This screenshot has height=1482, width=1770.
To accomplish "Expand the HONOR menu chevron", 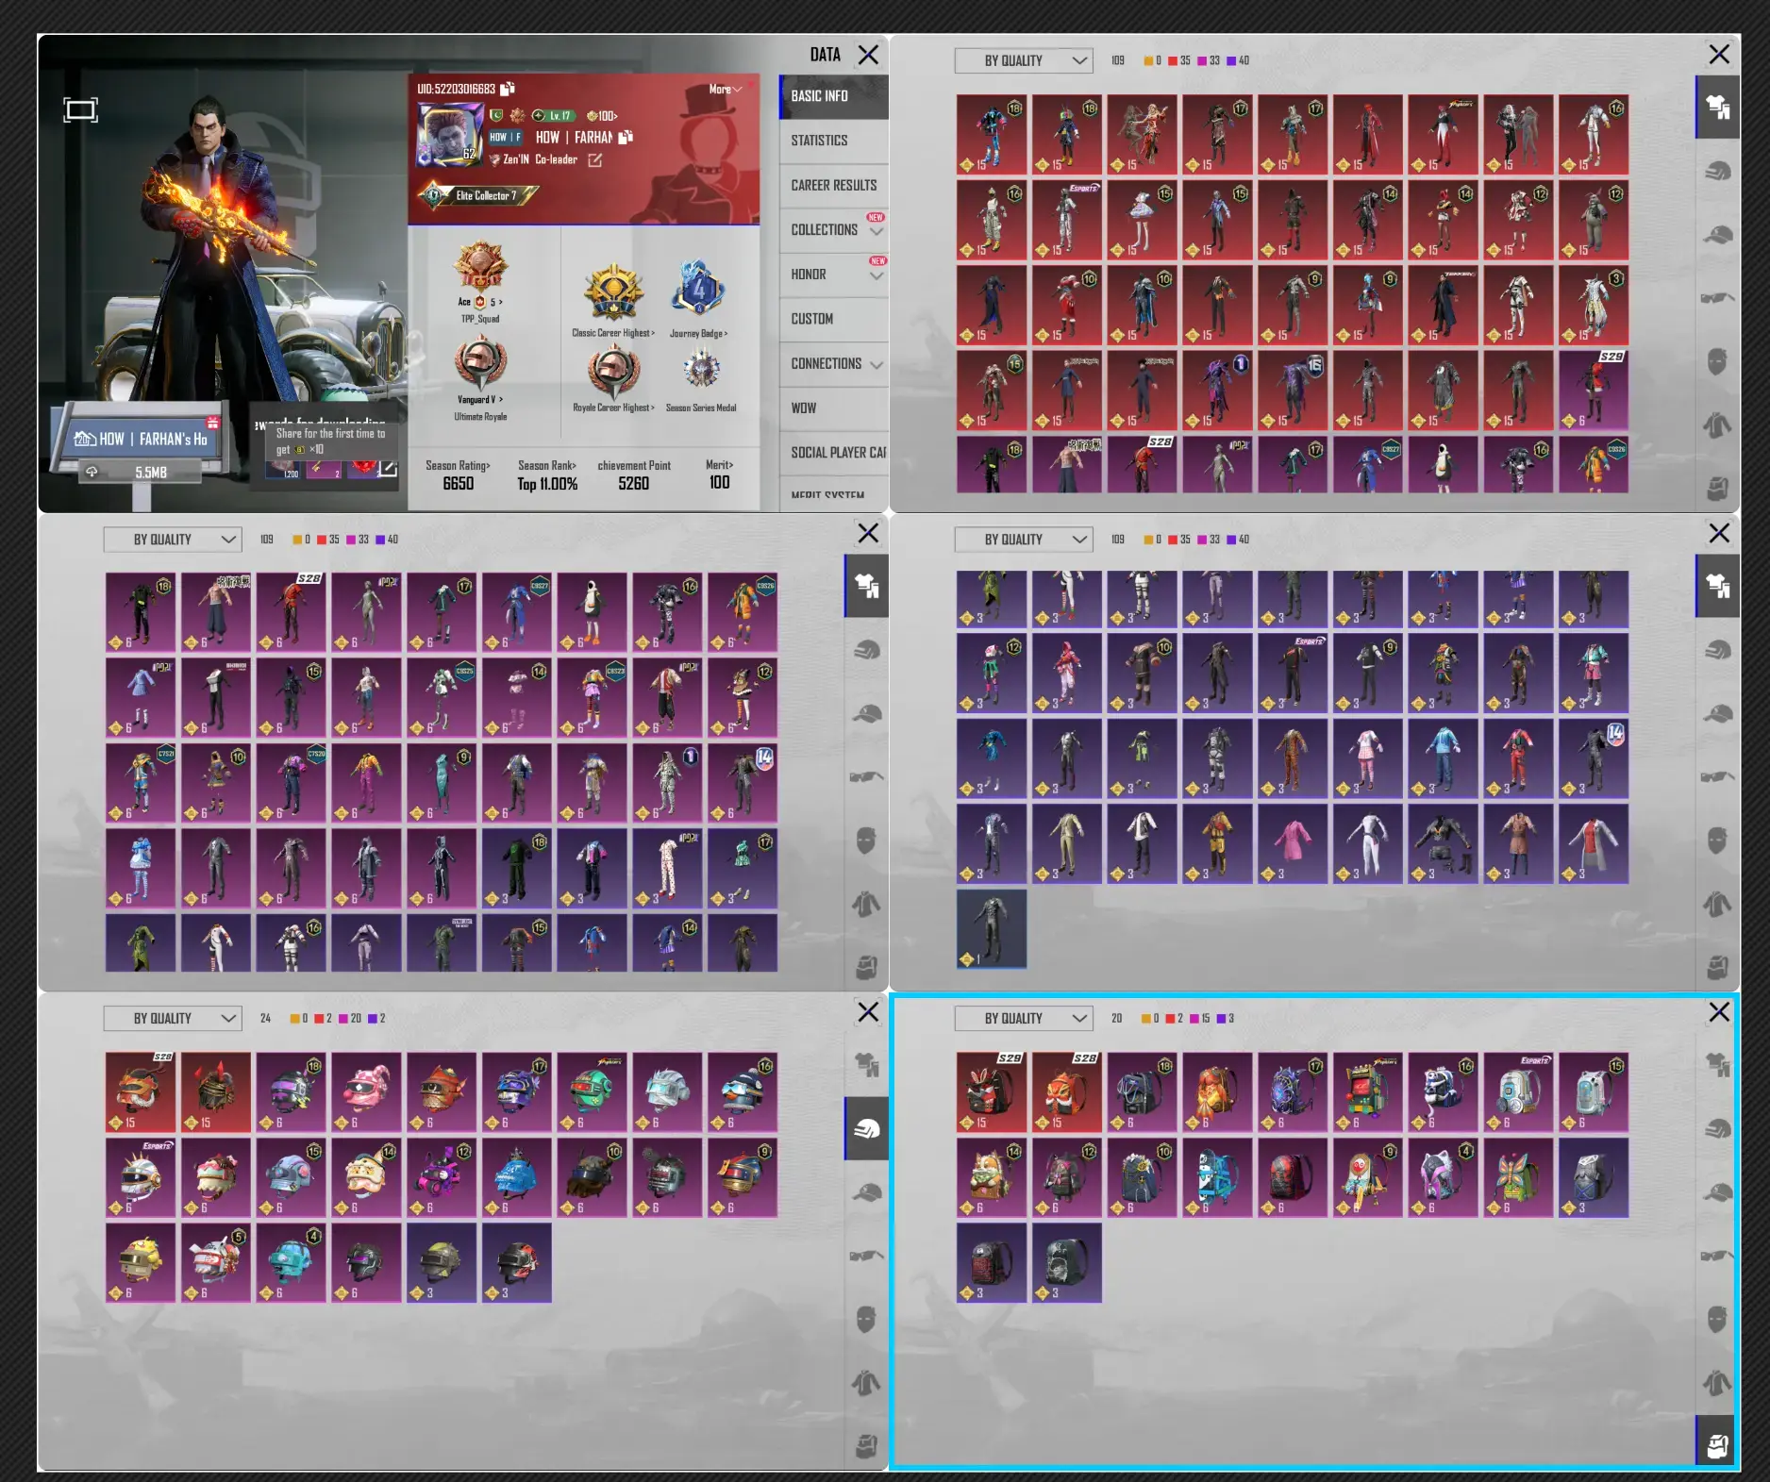I will pyautogui.click(x=877, y=275).
